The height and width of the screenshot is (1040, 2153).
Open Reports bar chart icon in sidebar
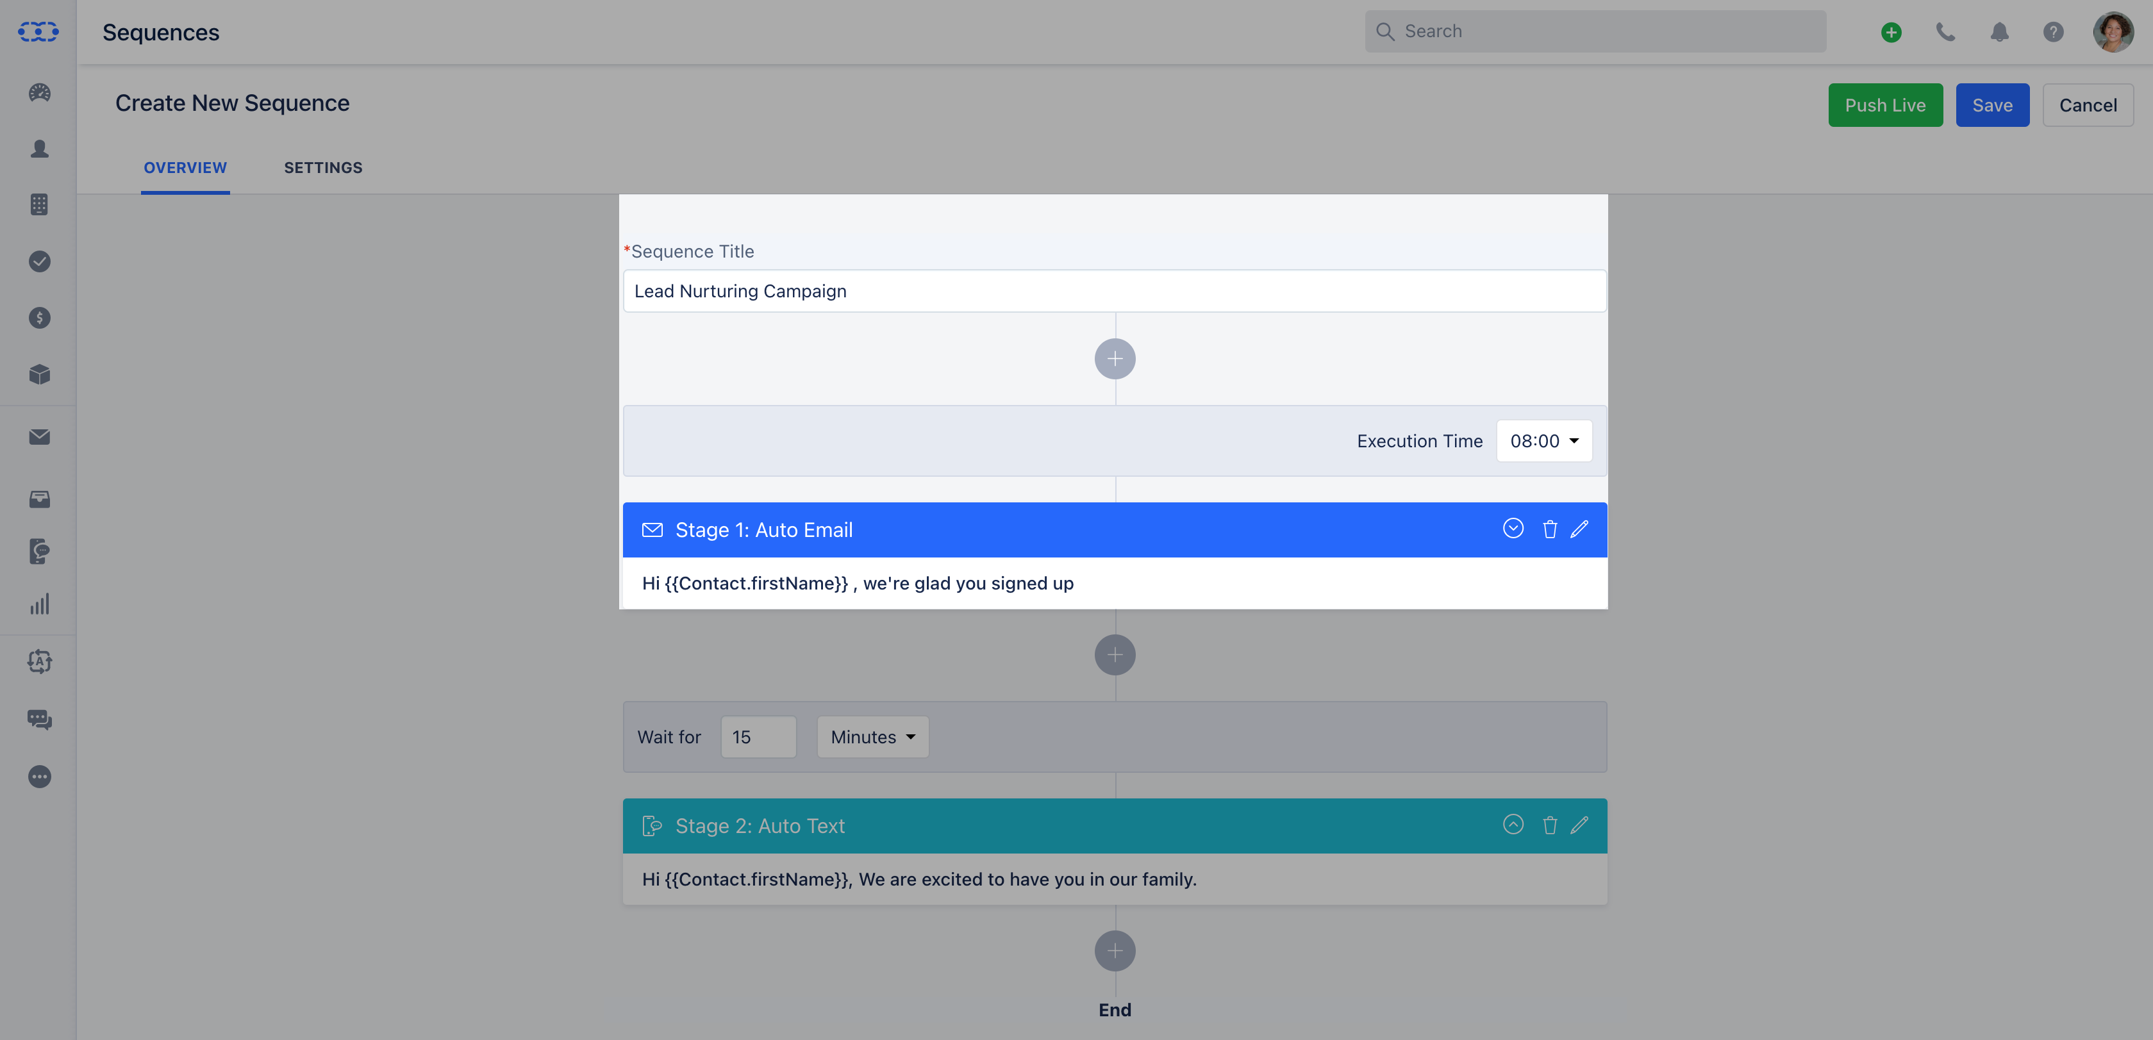pos(39,604)
